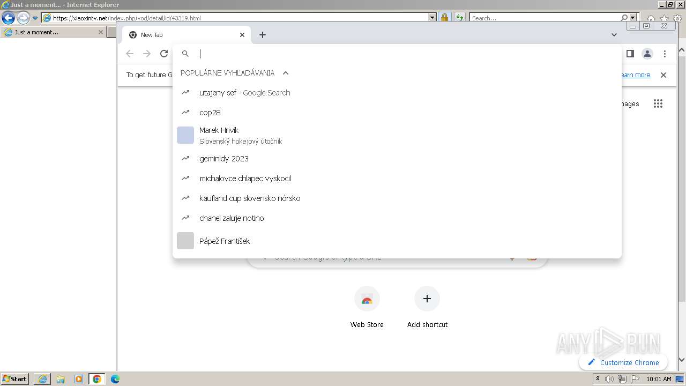Open IE recent pages dropdown
The image size is (686, 386).
point(35,18)
